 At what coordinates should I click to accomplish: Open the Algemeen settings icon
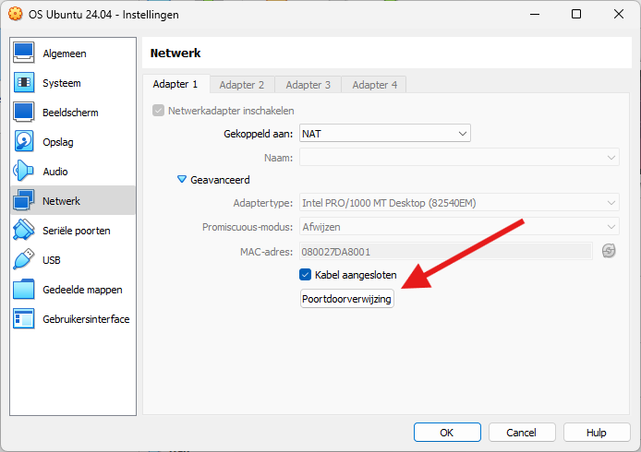(x=24, y=54)
